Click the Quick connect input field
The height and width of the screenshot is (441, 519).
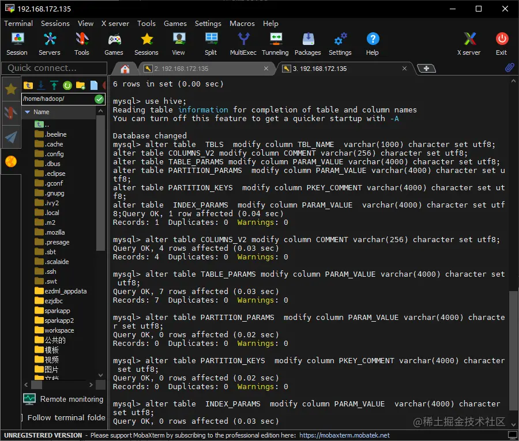coord(54,68)
